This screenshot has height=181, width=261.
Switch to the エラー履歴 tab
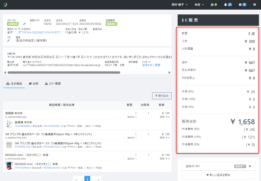53,84
